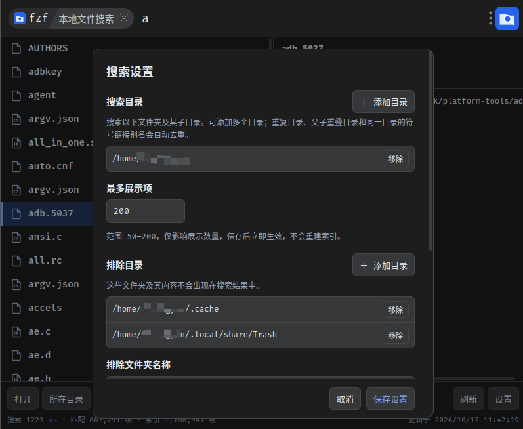The height and width of the screenshot is (429, 523).
Task: Click the file icon next to auto.cnf
Action: (16, 167)
